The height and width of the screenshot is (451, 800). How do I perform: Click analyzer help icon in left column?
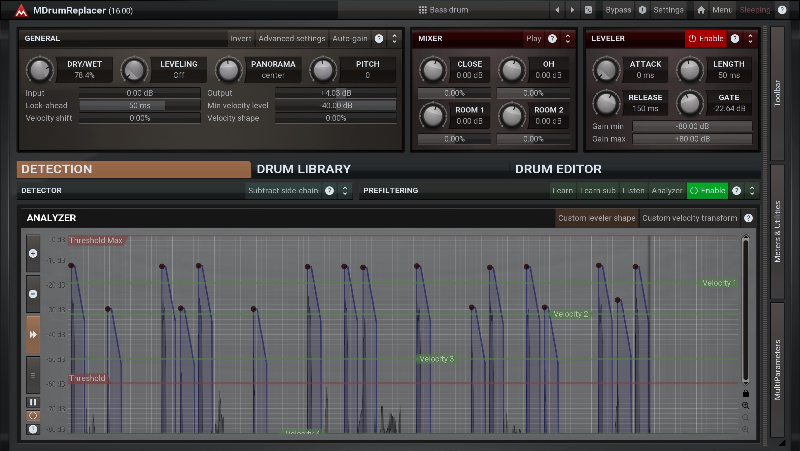(33, 429)
